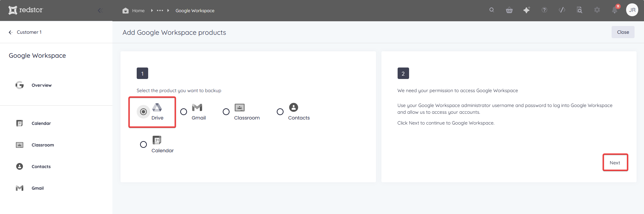644x214 pixels.
Task: Open Gmail in the sidebar
Action: point(38,188)
